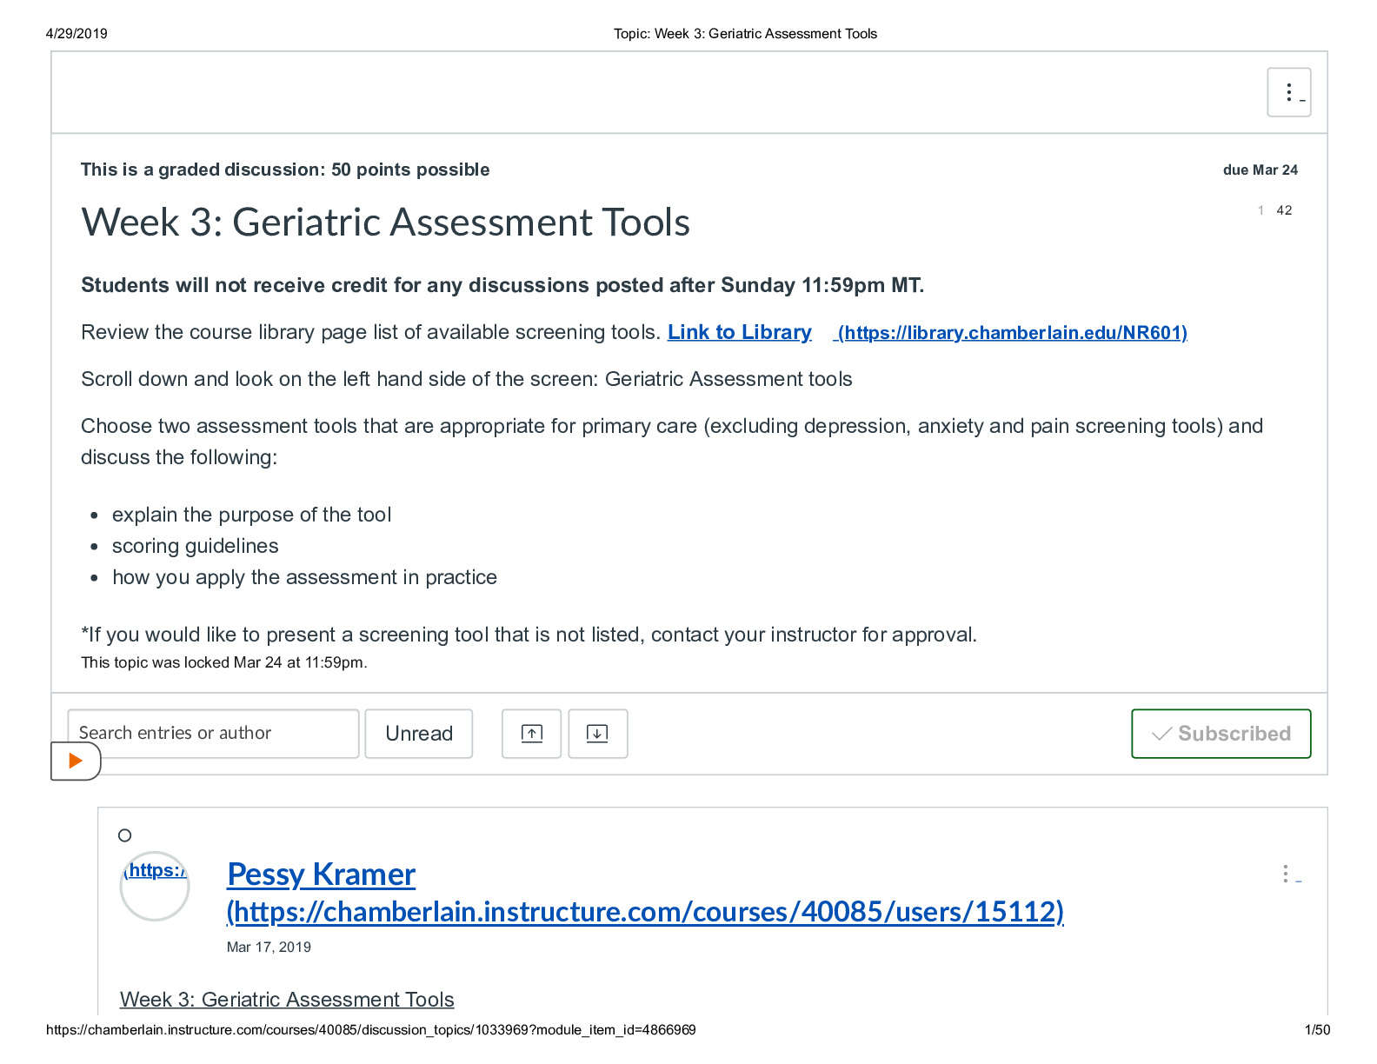Expand all replies with down-arrow icon

[597, 733]
